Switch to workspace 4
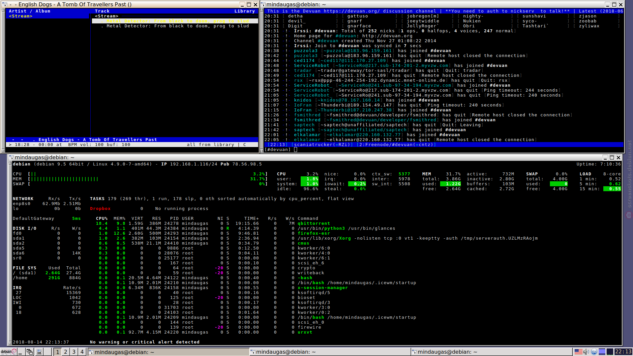This screenshot has width=633, height=356. click(x=82, y=352)
